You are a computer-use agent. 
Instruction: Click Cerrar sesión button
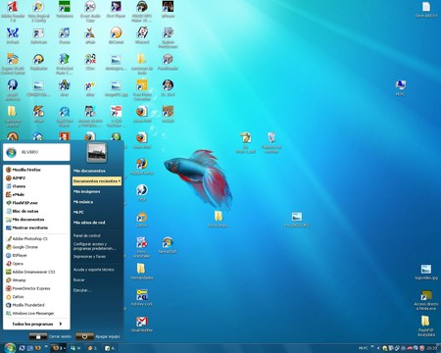tap(50, 336)
